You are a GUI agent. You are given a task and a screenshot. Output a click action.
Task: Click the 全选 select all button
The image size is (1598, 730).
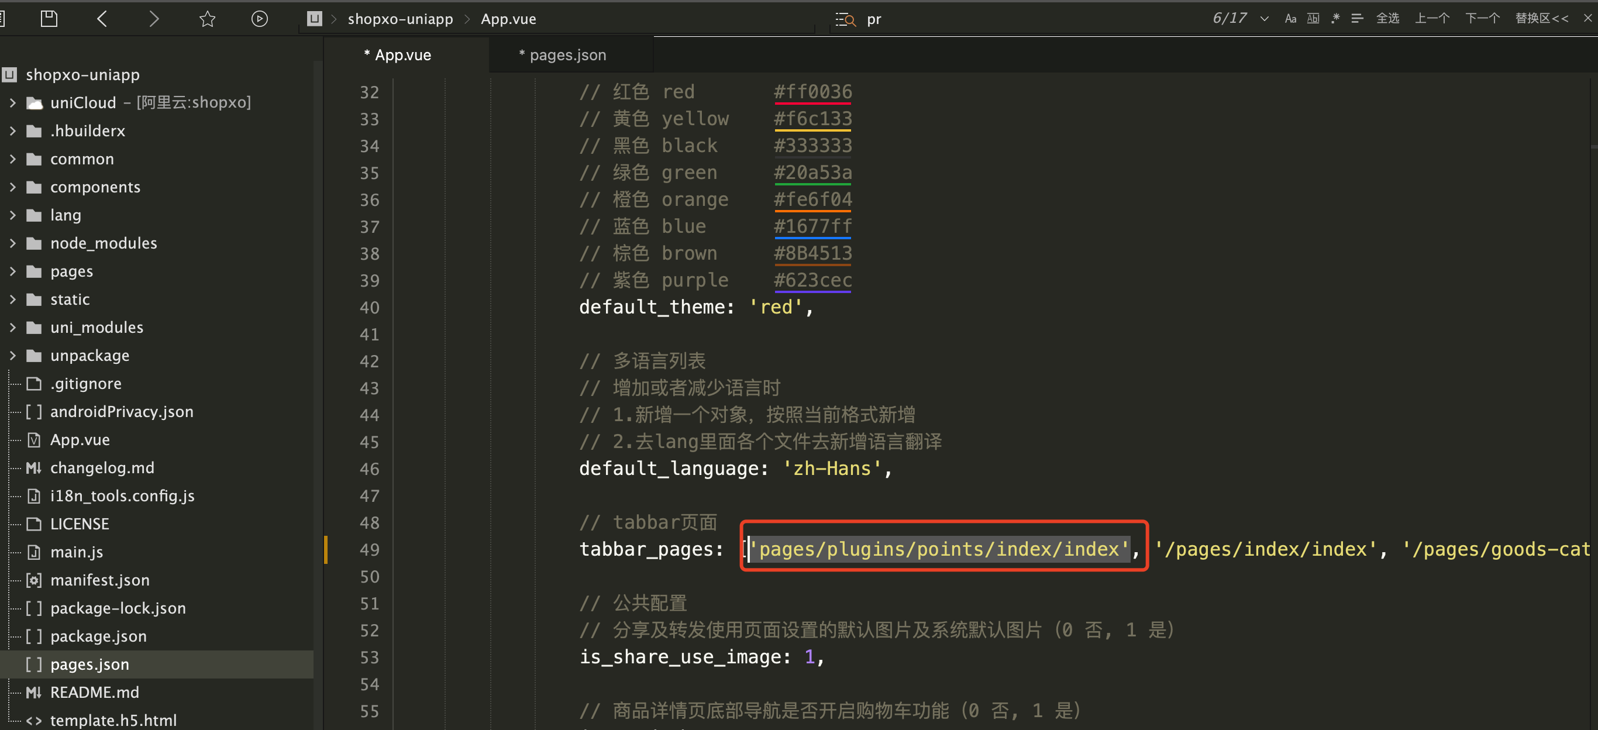1387,19
